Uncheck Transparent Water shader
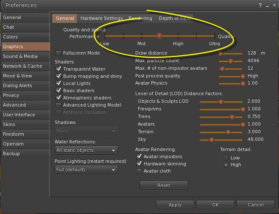Screen dimensions: 279x214 [x=59, y=69]
